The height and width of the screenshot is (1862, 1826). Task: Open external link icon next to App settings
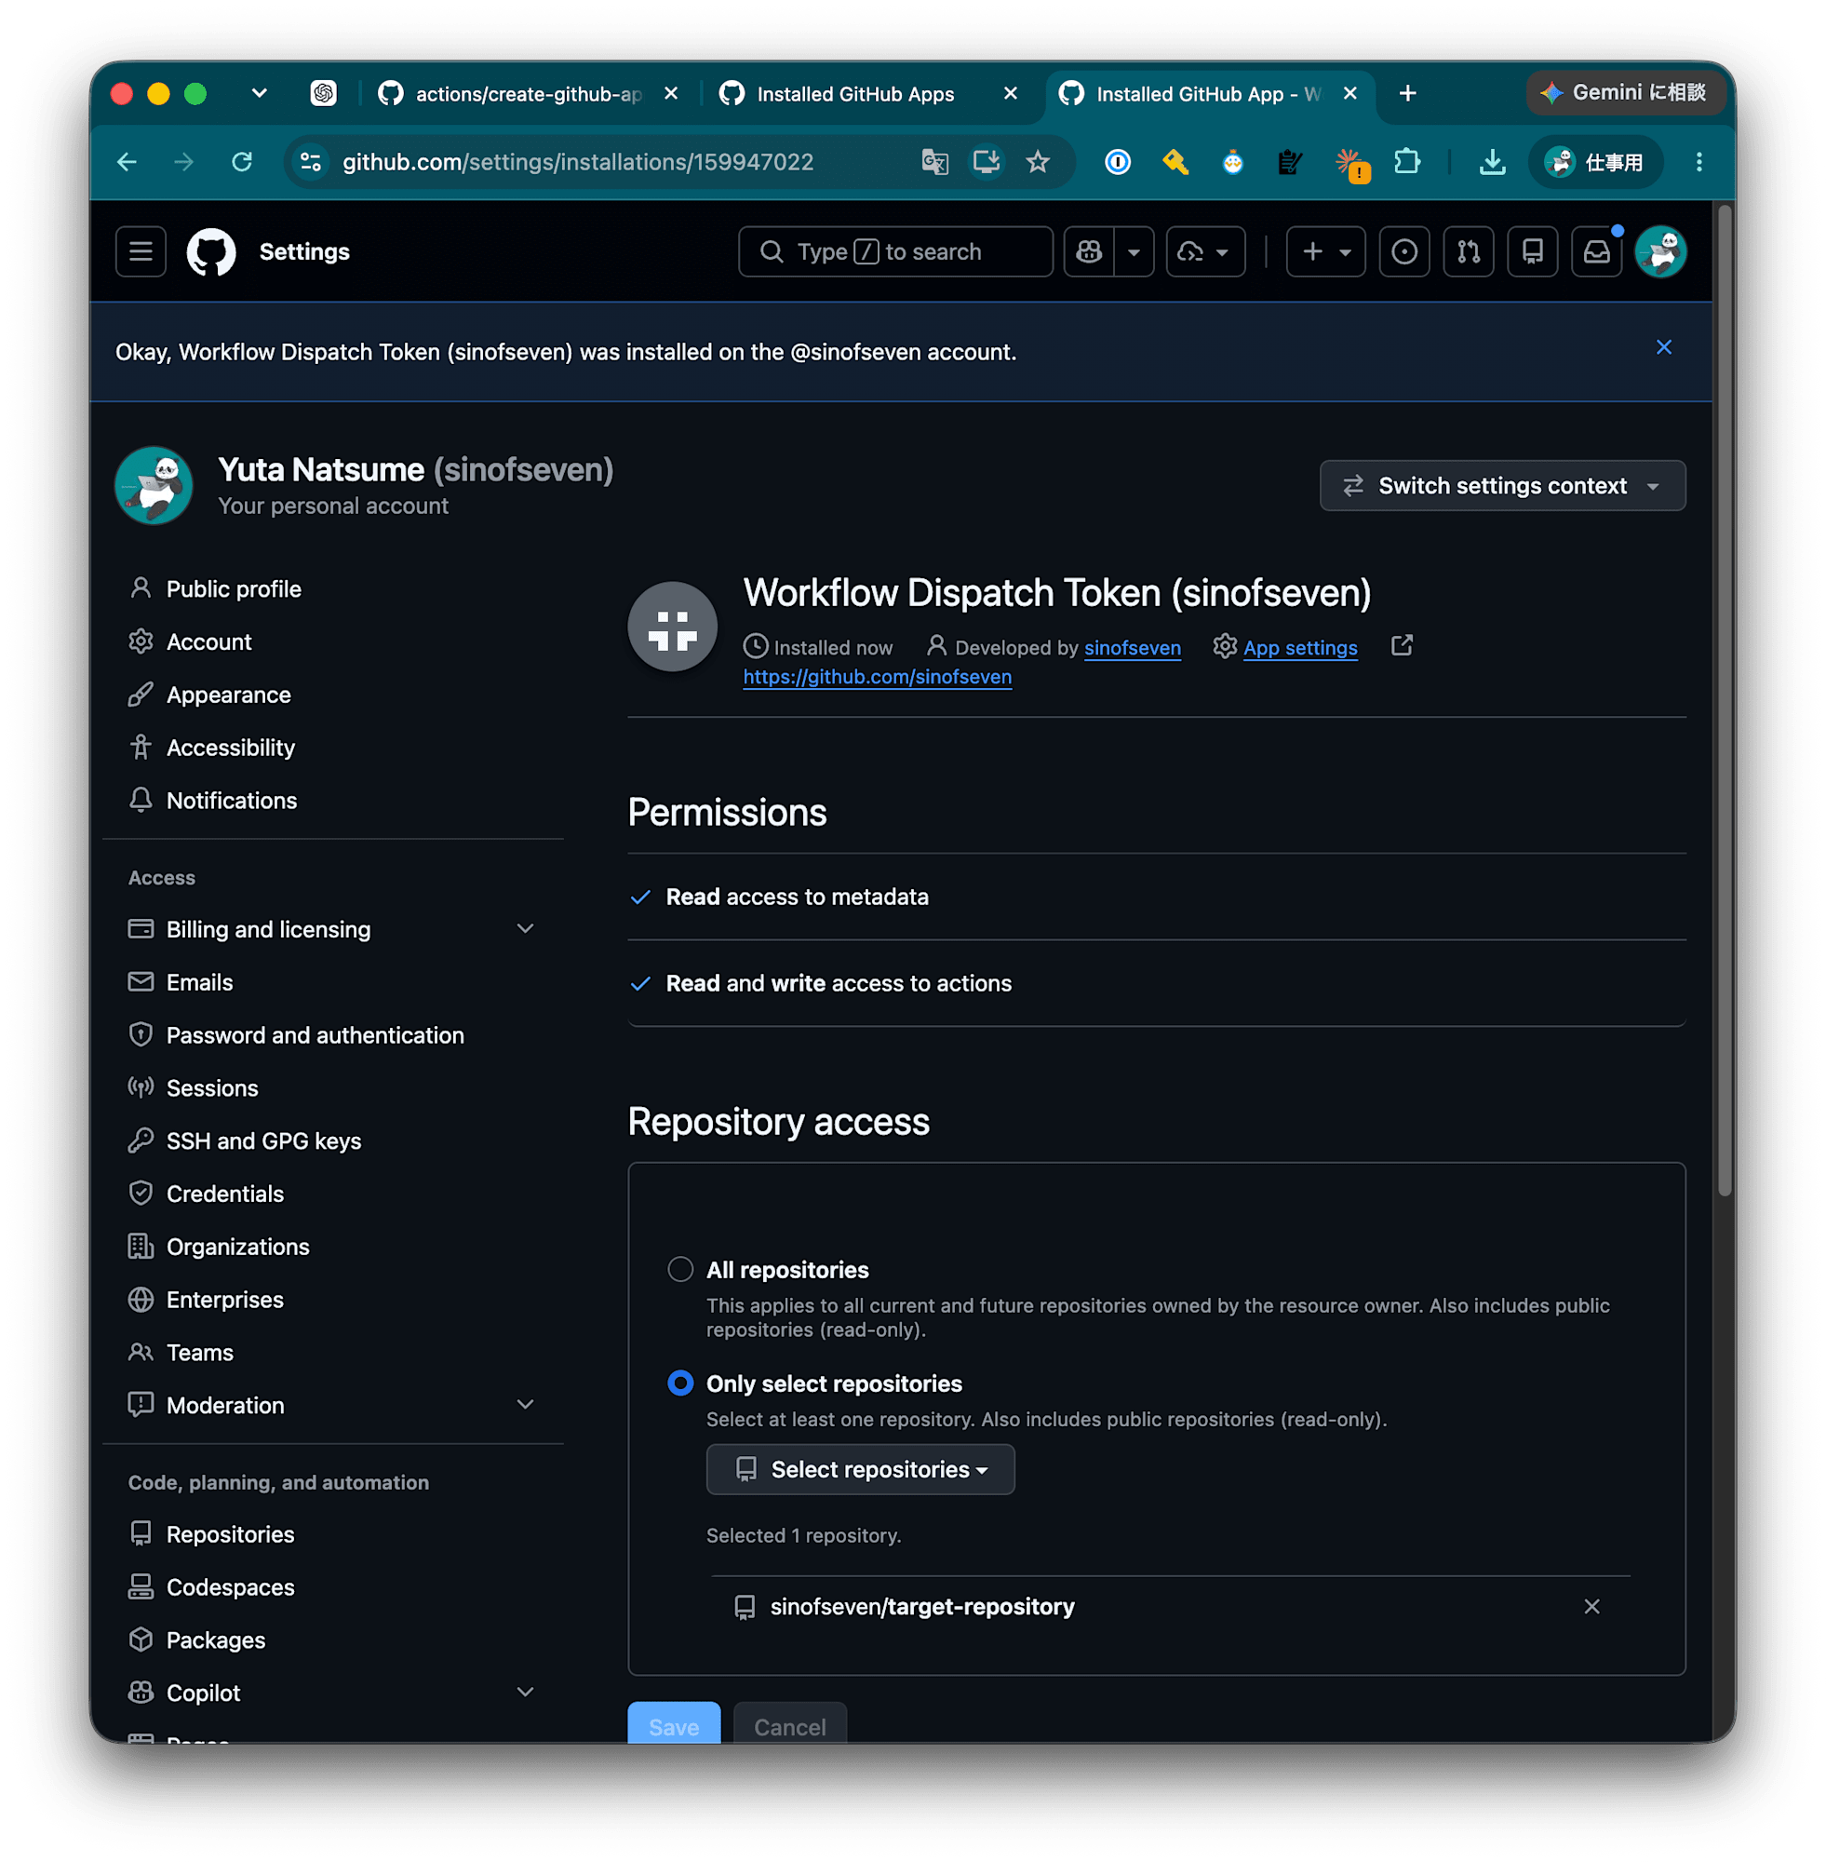(x=1403, y=645)
